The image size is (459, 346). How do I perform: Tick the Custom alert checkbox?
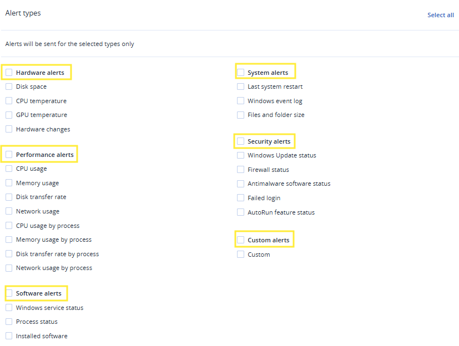click(x=241, y=254)
